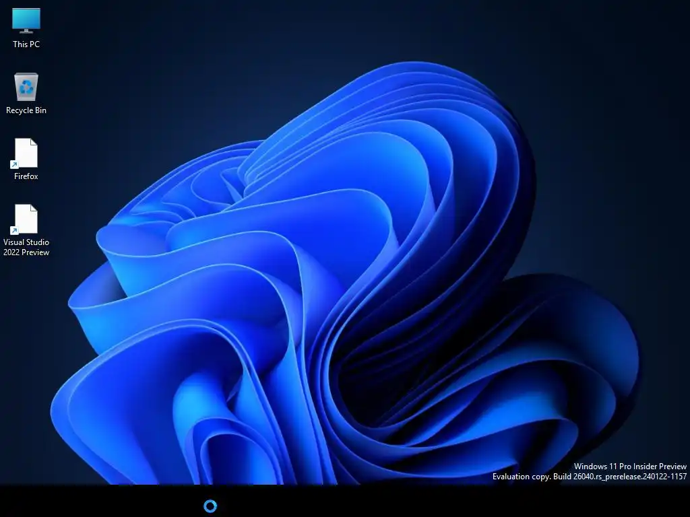The width and height of the screenshot is (690, 517).
Task: Click the "Visual Studio 2022 Preview" label
Action: [26, 247]
